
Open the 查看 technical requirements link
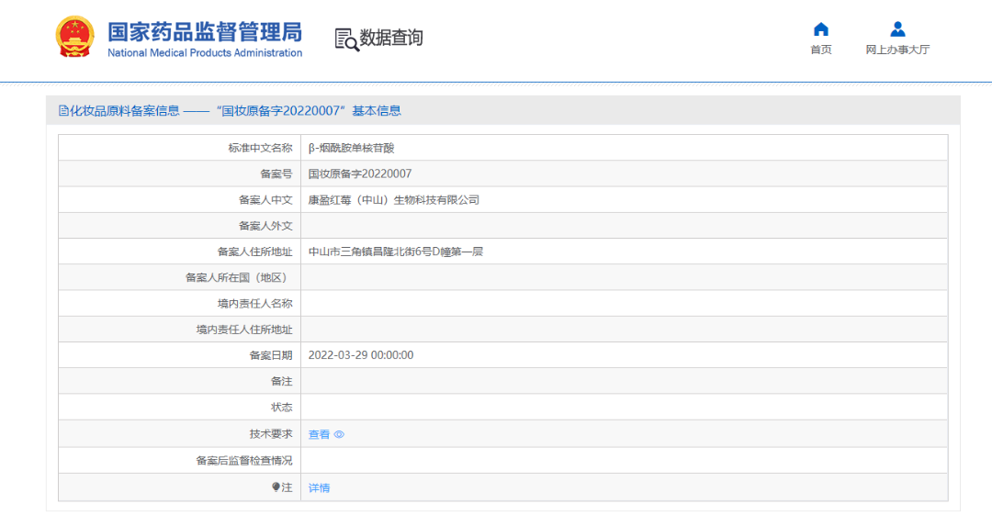coord(319,435)
